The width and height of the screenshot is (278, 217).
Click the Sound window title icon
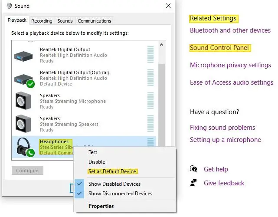(x=9, y=6)
